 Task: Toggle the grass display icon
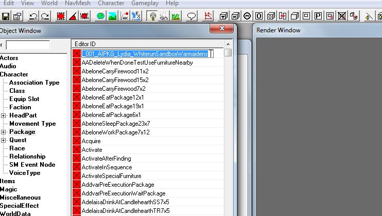click(176, 16)
